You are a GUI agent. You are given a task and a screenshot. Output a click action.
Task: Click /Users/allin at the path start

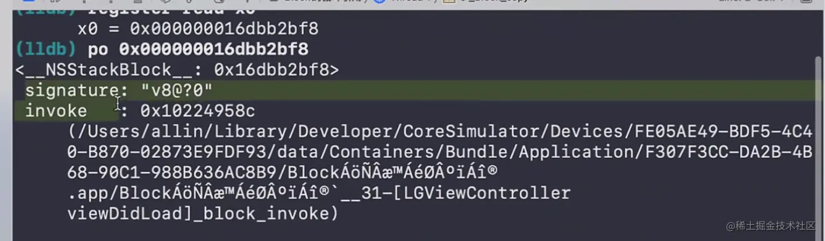tap(119, 132)
